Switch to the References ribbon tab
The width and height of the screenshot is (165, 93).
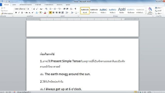38,5
